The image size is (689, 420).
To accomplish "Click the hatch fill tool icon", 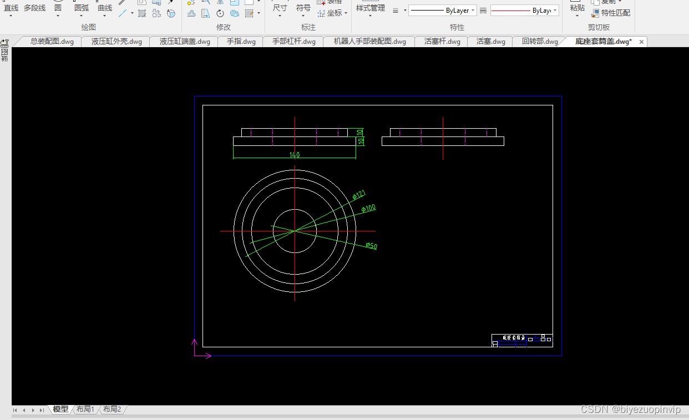I will coord(142,13).
